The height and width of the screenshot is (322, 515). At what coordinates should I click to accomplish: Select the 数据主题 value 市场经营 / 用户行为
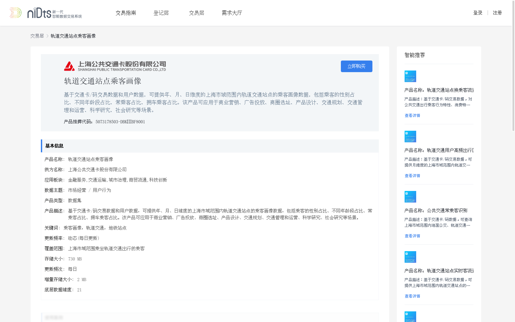tap(89, 190)
